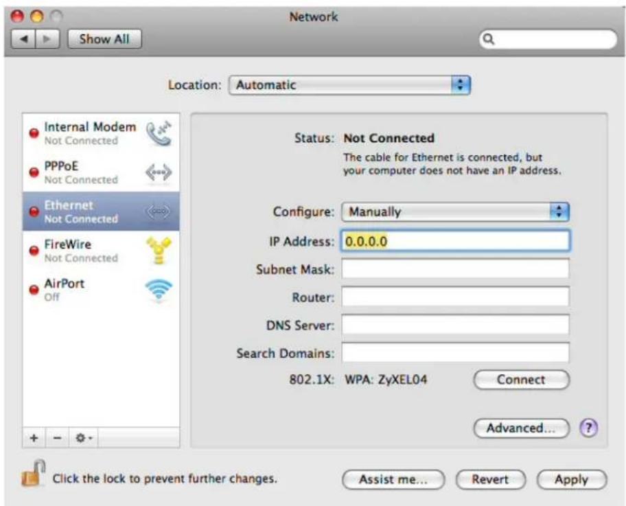Click the red status dot next to AirPort
This screenshot has width=626, height=506.
coord(34,290)
